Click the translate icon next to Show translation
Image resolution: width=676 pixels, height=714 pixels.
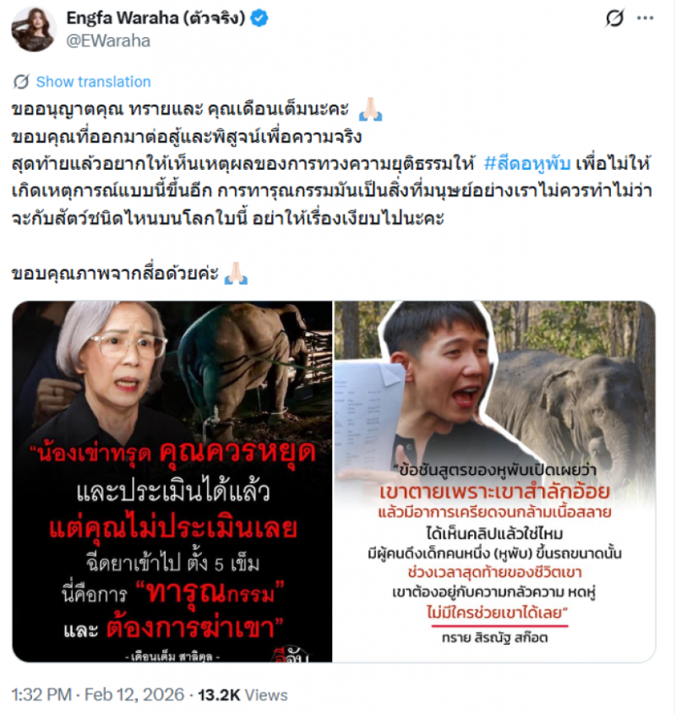click(x=21, y=82)
